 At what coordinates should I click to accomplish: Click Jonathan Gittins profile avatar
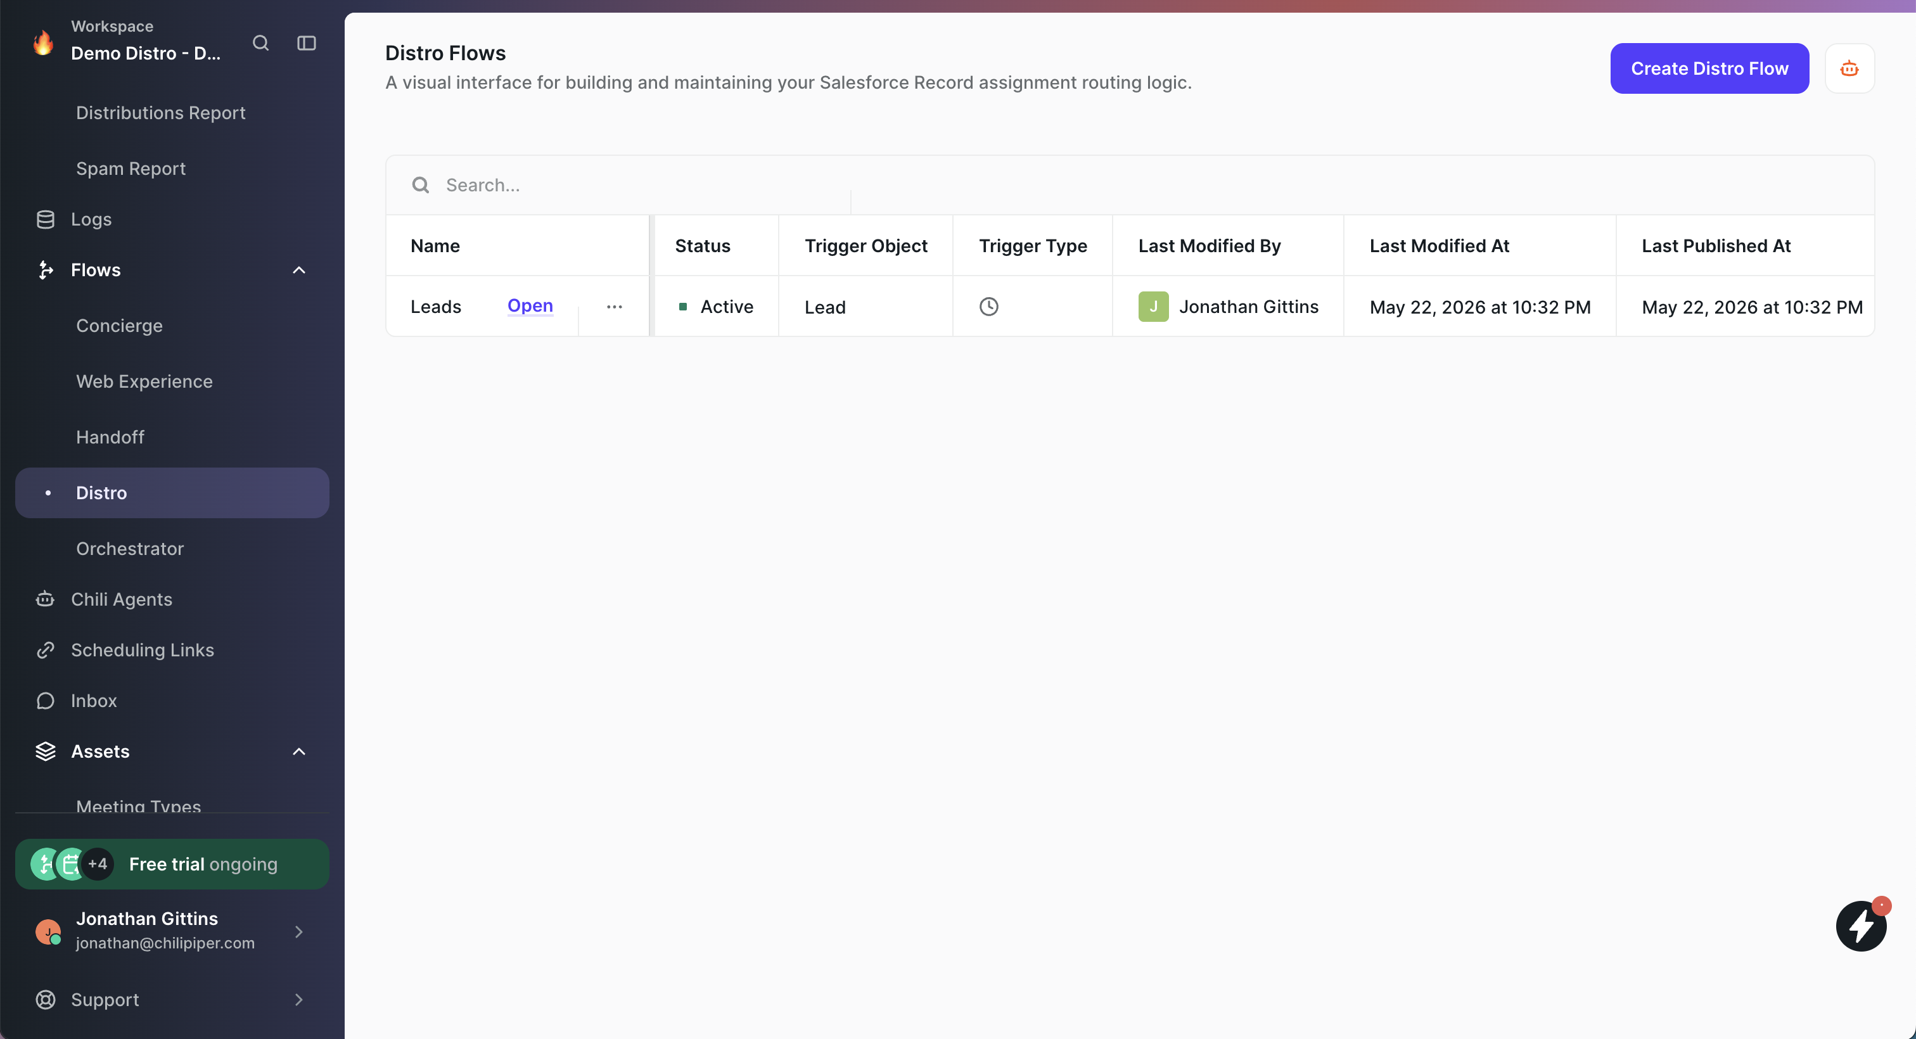pyautogui.click(x=48, y=931)
